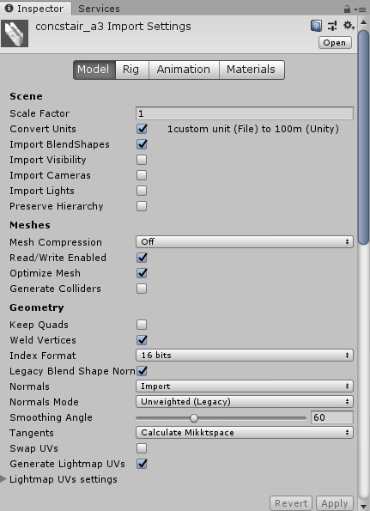The width and height of the screenshot is (370, 511).
Task: Click the concstair_a3 model thumbnail icon
Action: [x=15, y=33]
